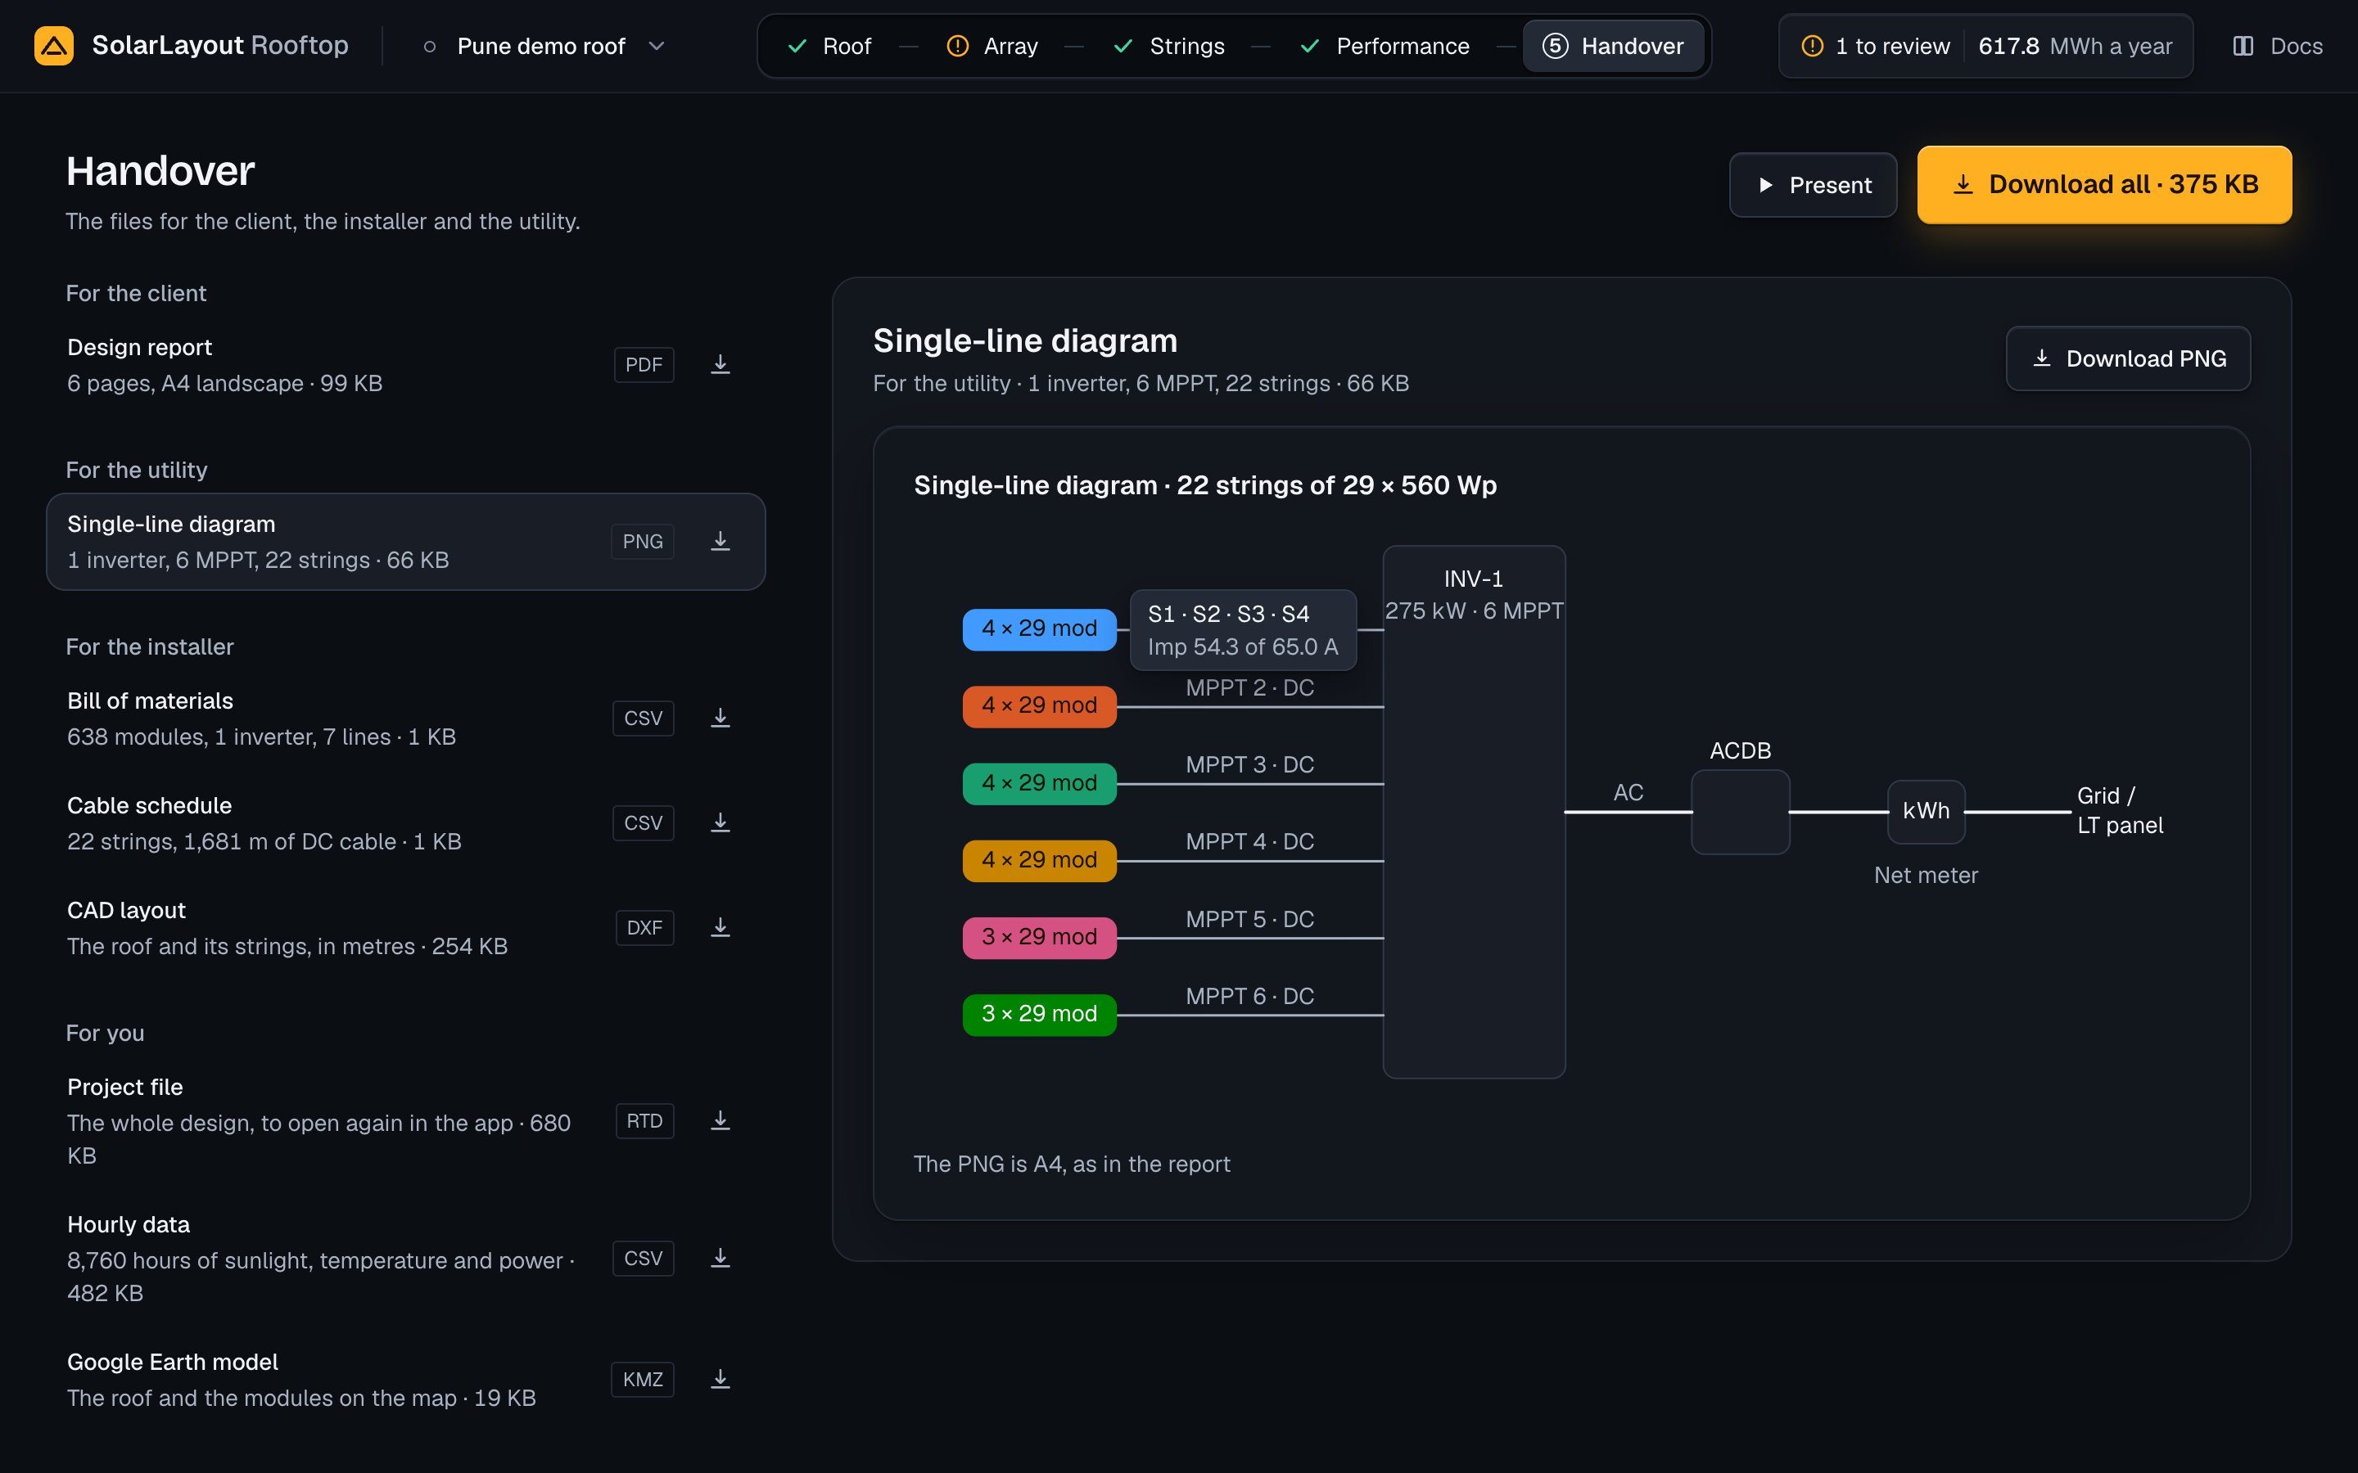Click the '617.8 MWh a year' value
Screen dimensions: 2358x1473
[2075, 46]
